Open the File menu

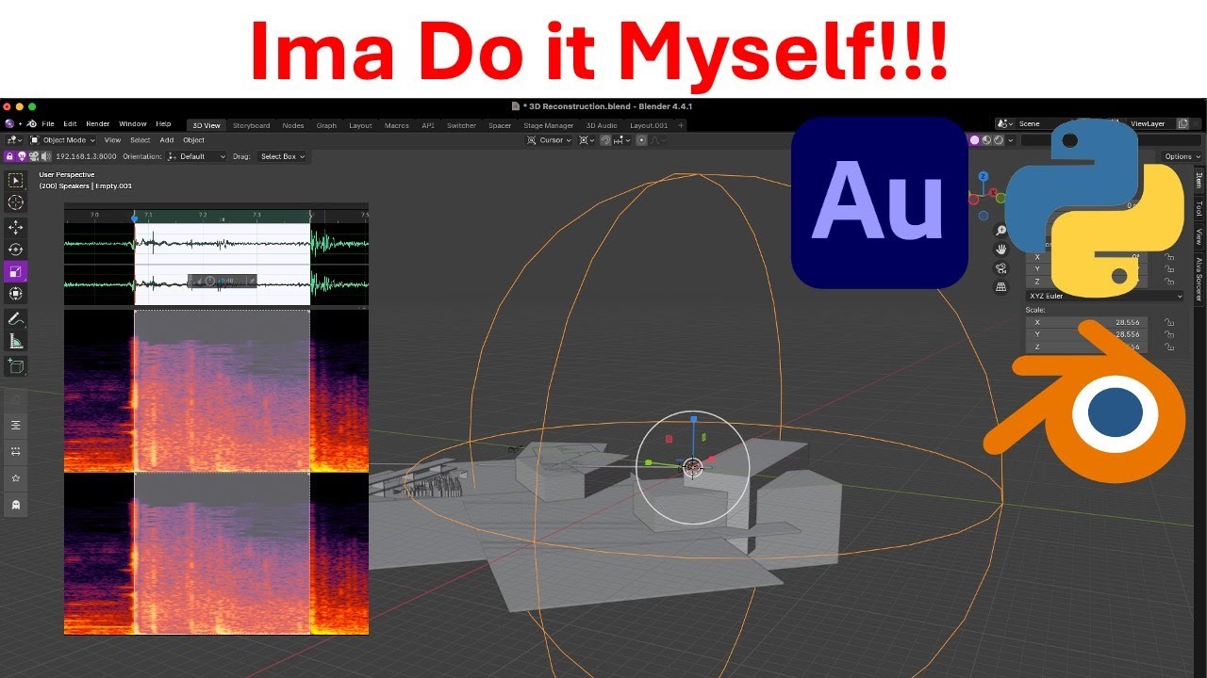click(x=48, y=124)
